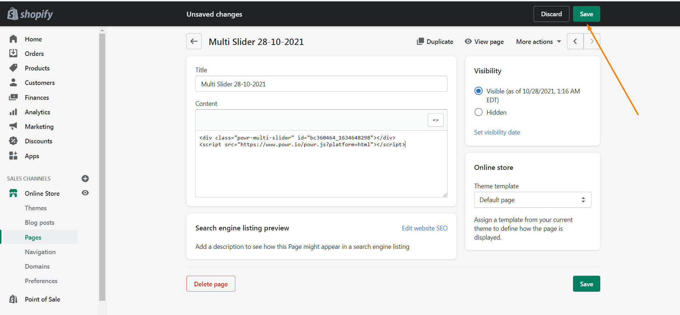The image size is (680, 315).
Task: Open the More actions dropdown
Action: click(x=539, y=42)
